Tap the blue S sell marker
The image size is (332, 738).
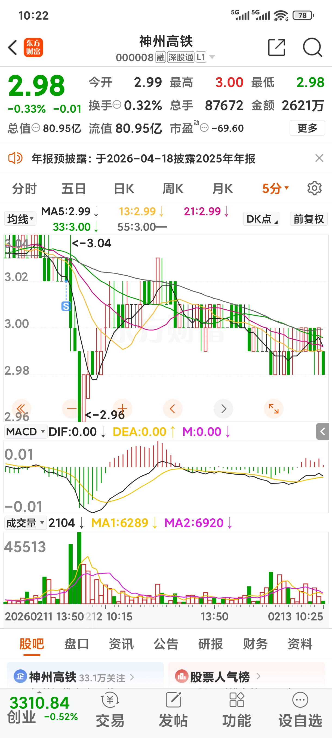tap(66, 306)
